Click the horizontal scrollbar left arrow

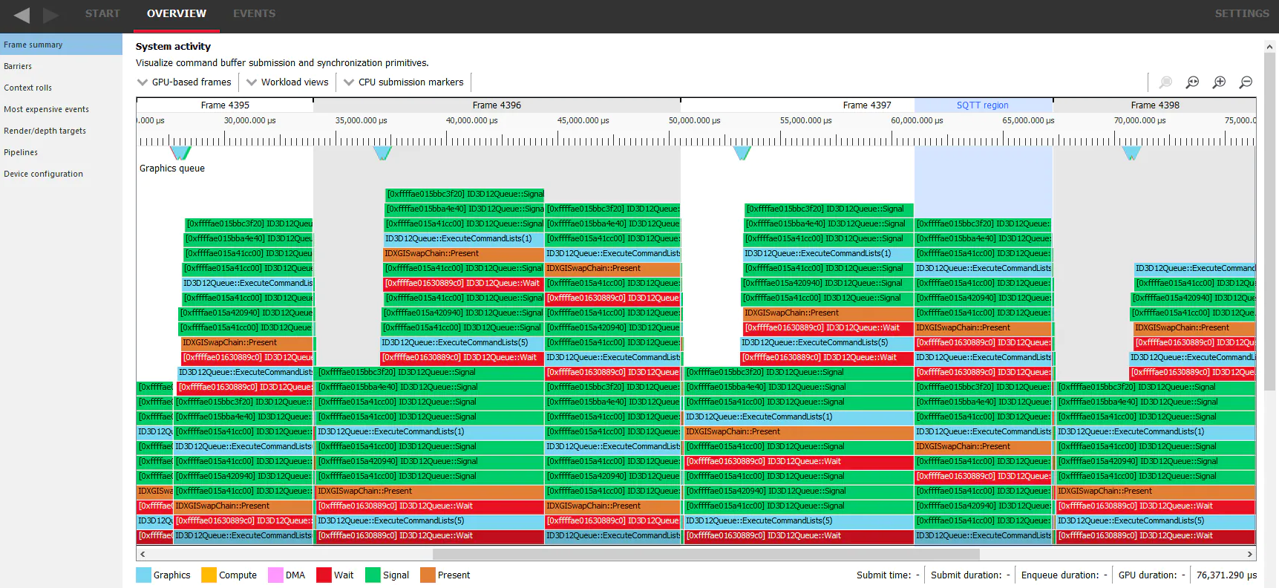[x=143, y=554]
